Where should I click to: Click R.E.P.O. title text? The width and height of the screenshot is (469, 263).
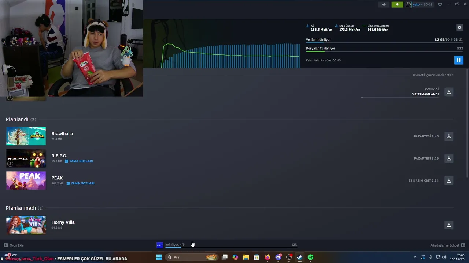59,156
